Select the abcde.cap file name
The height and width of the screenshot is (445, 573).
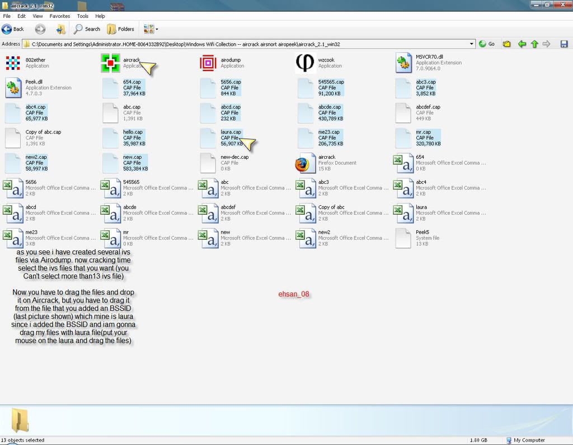330,107
